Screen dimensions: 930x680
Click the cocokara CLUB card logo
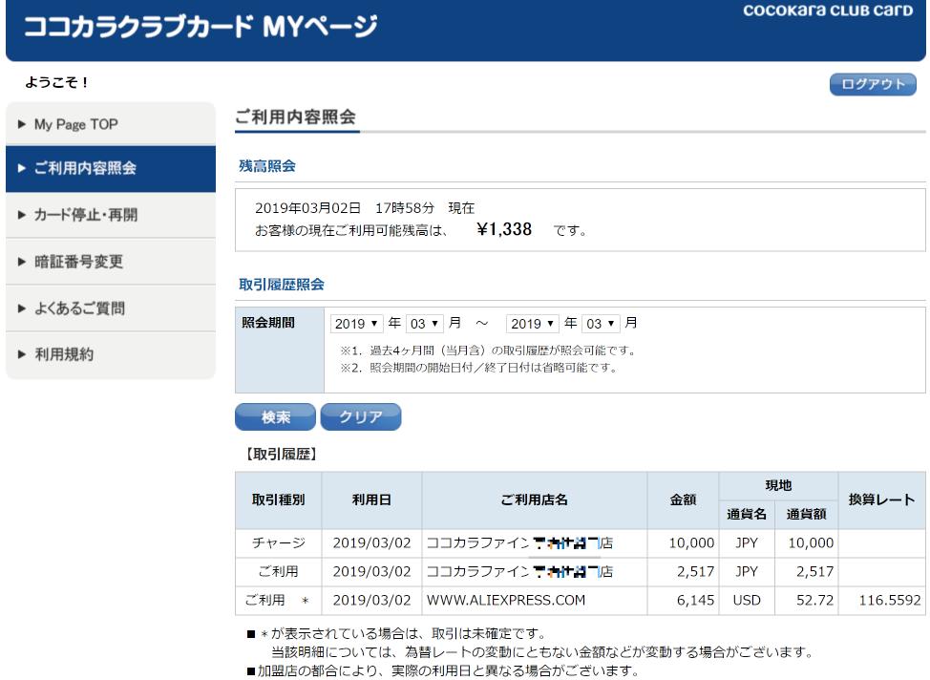click(828, 11)
